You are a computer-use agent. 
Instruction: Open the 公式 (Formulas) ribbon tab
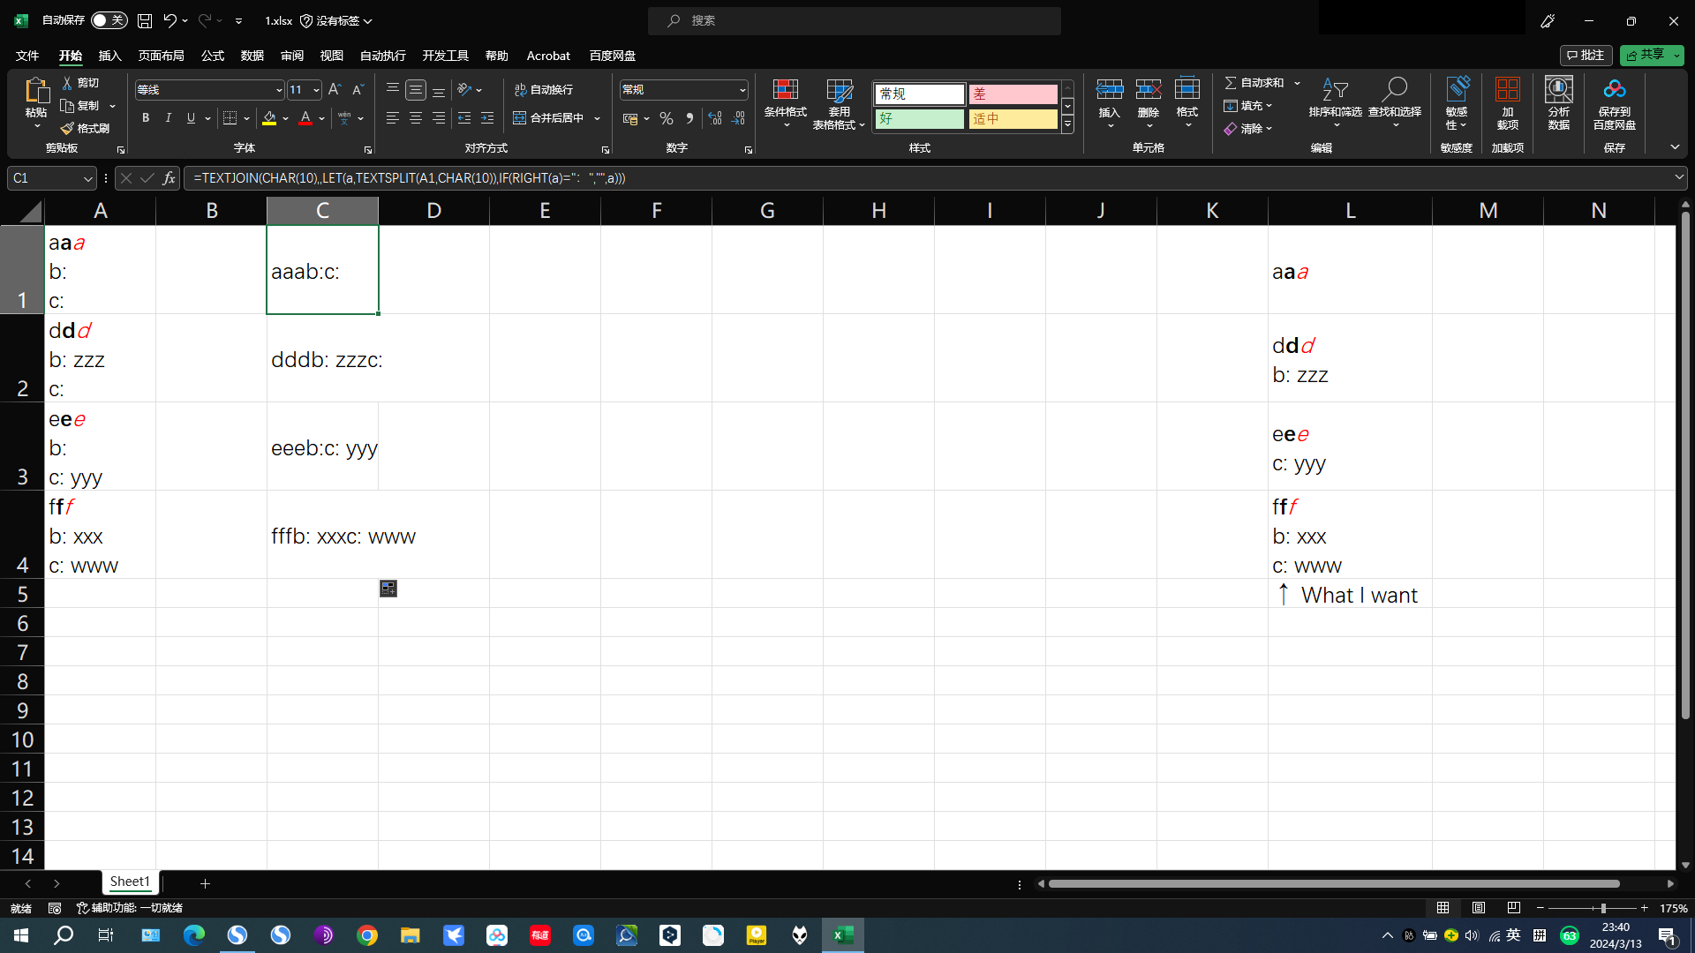(x=213, y=56)
